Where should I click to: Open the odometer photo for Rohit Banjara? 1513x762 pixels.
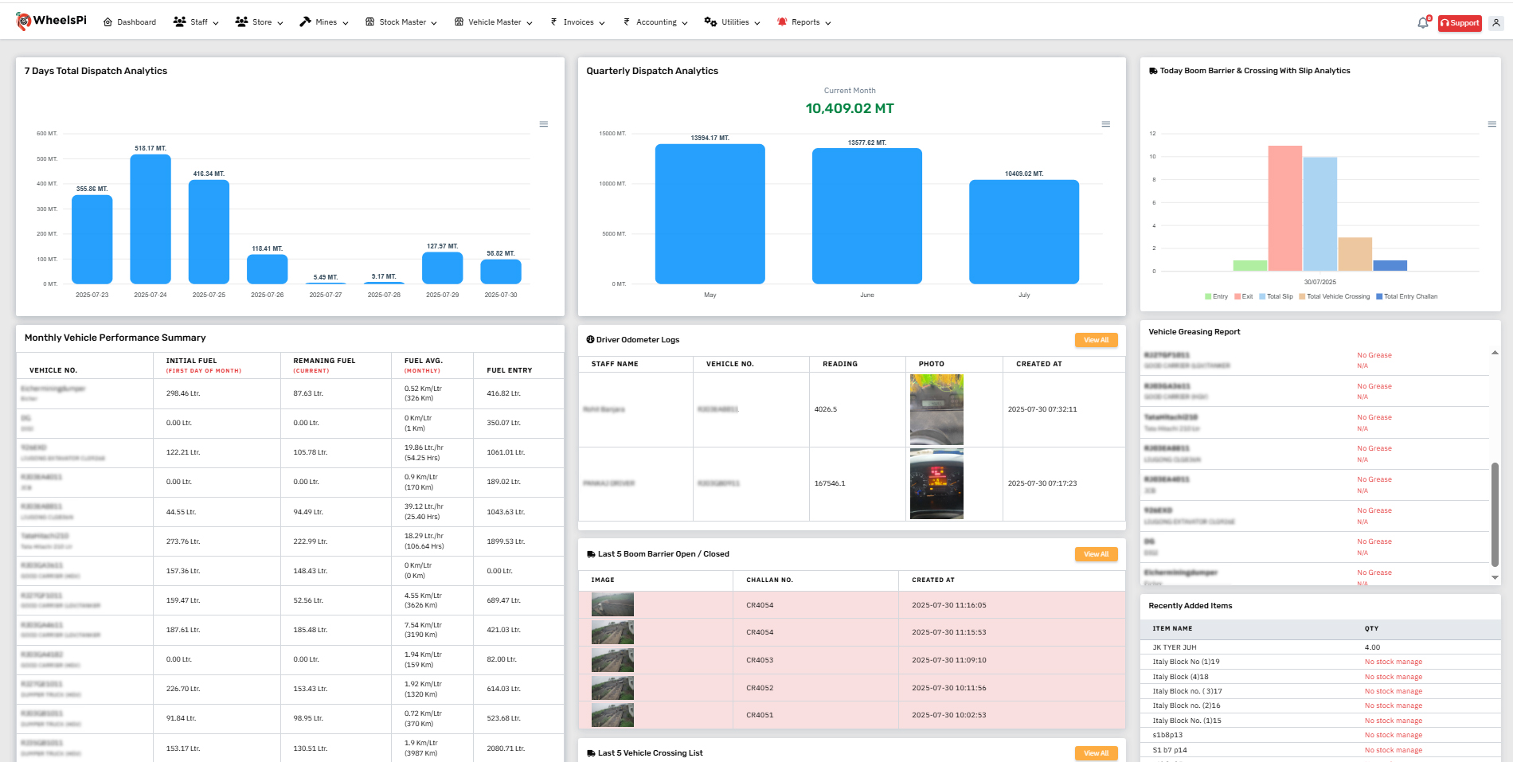tap(936, 409)
